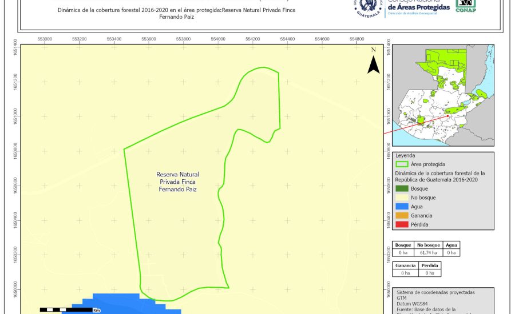The width and height of the screenshot is (515, 314).
Task: Click the red location dot on inset map
Action: tap(447, 116)
